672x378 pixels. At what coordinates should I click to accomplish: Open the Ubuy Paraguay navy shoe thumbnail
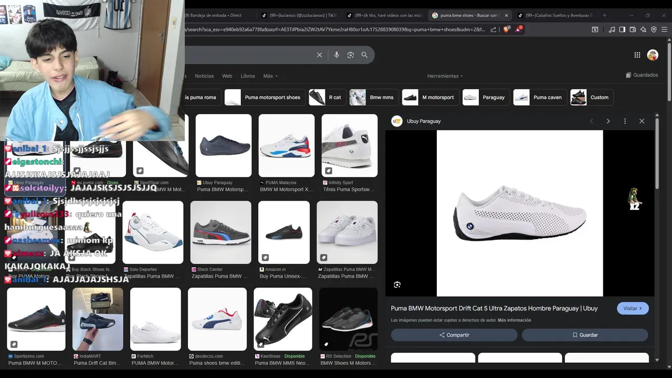coord(223,145)
